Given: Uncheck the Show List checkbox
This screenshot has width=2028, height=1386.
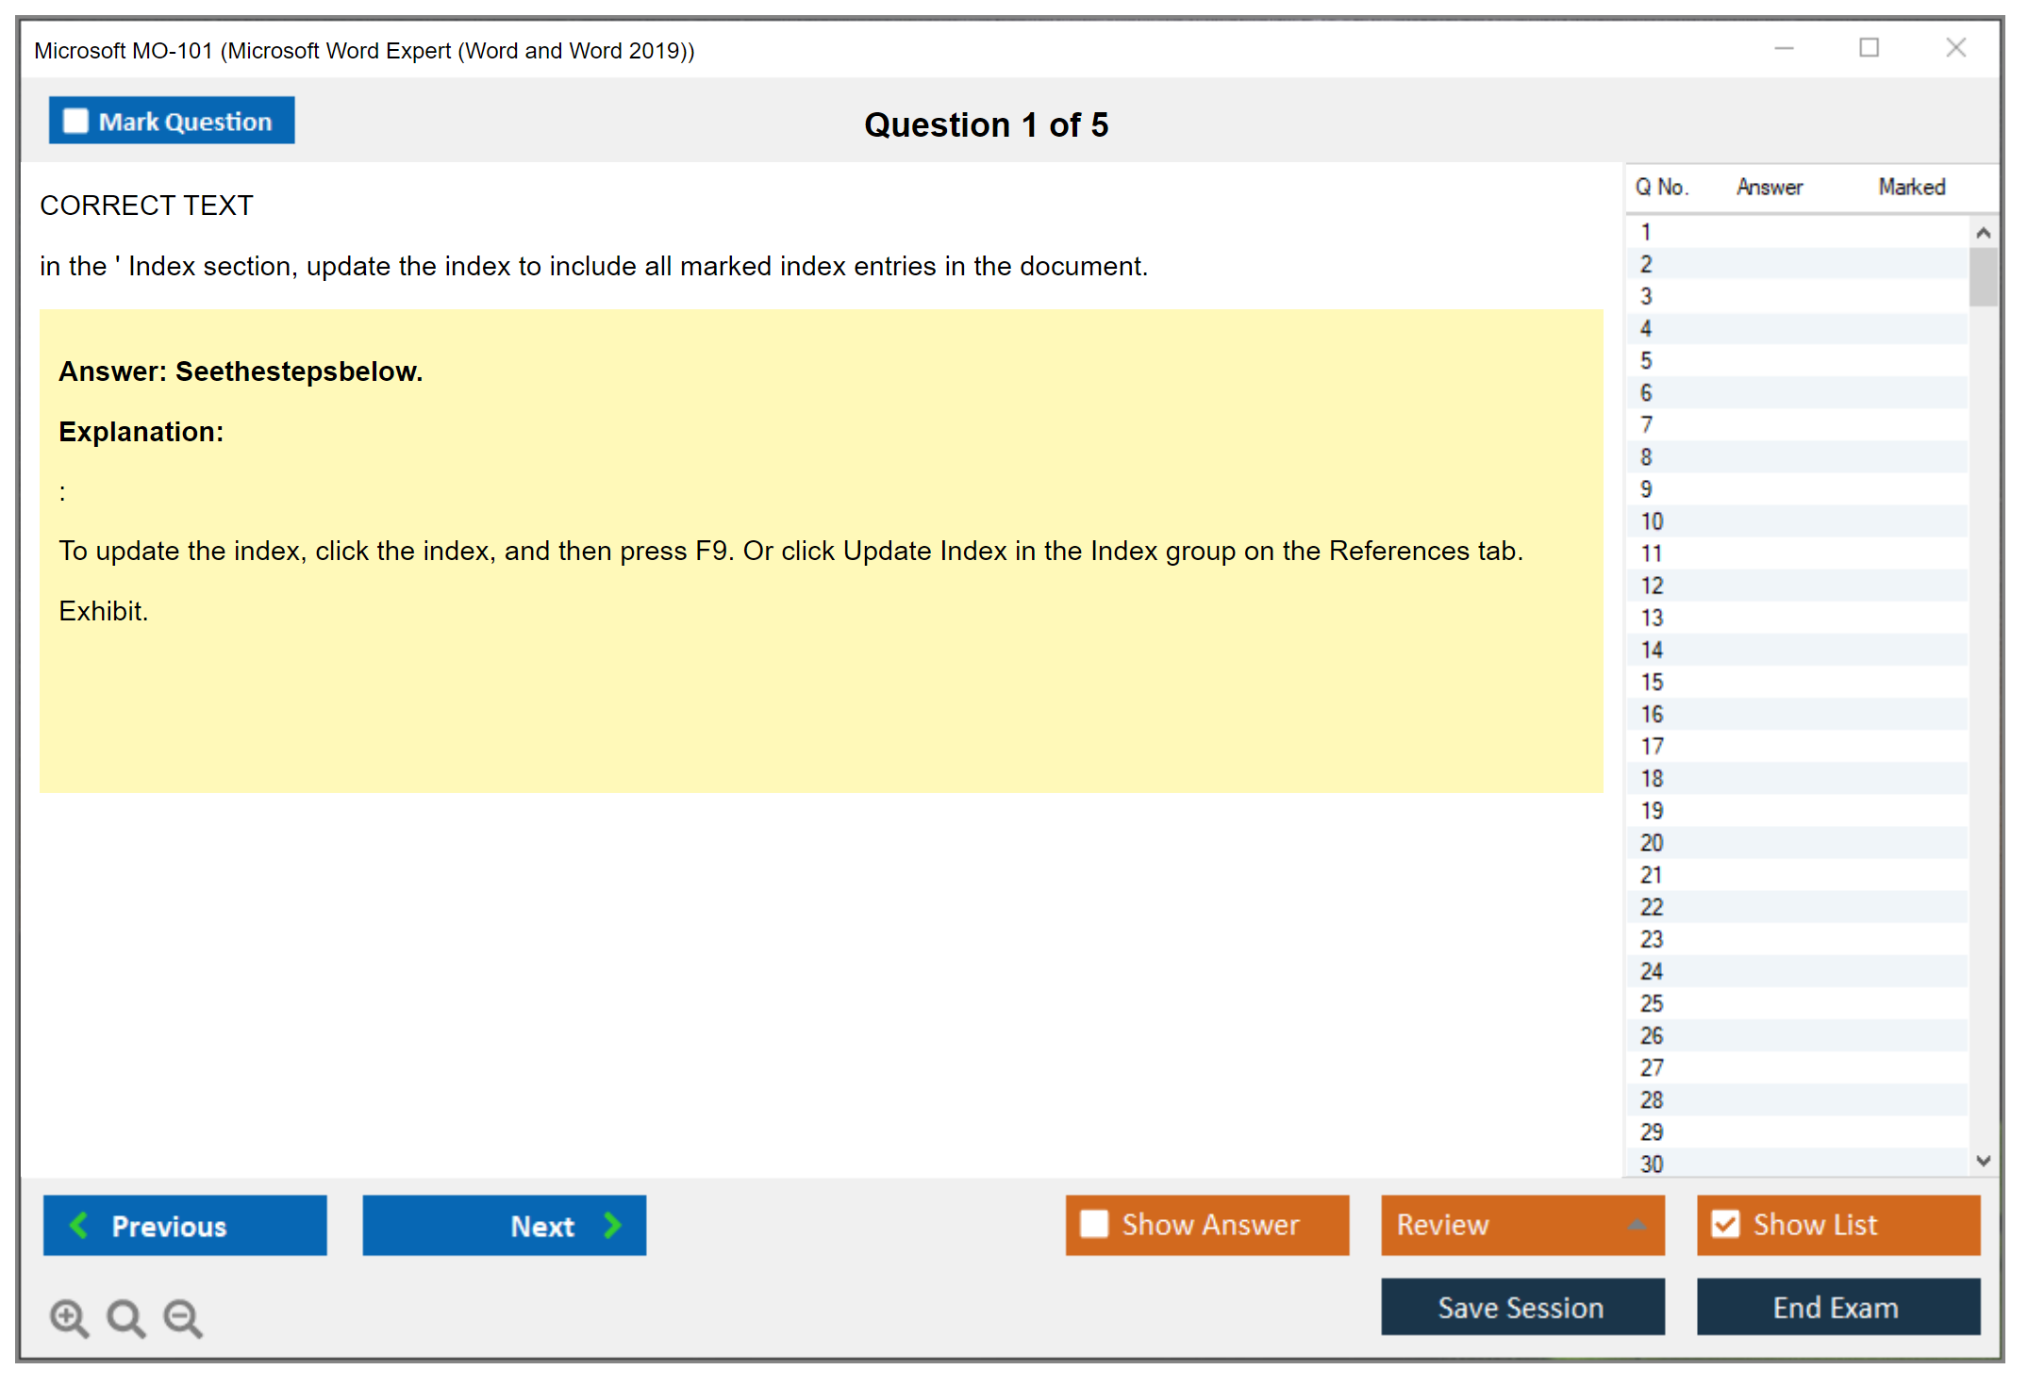Looking at the screenshot, I should [x=1725, y=1224].
